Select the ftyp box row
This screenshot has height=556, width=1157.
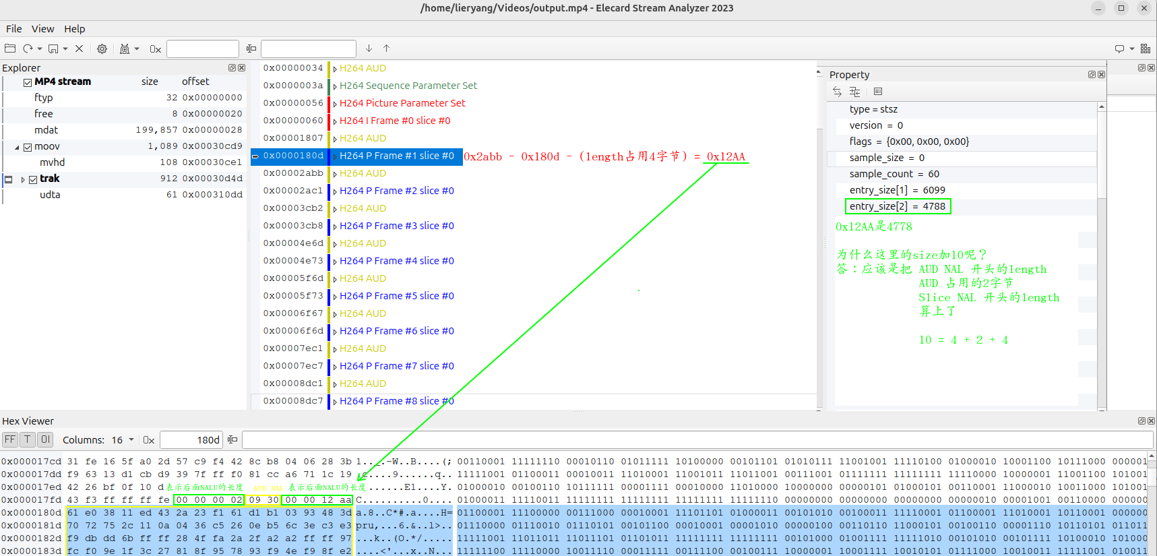click(123, 98)
